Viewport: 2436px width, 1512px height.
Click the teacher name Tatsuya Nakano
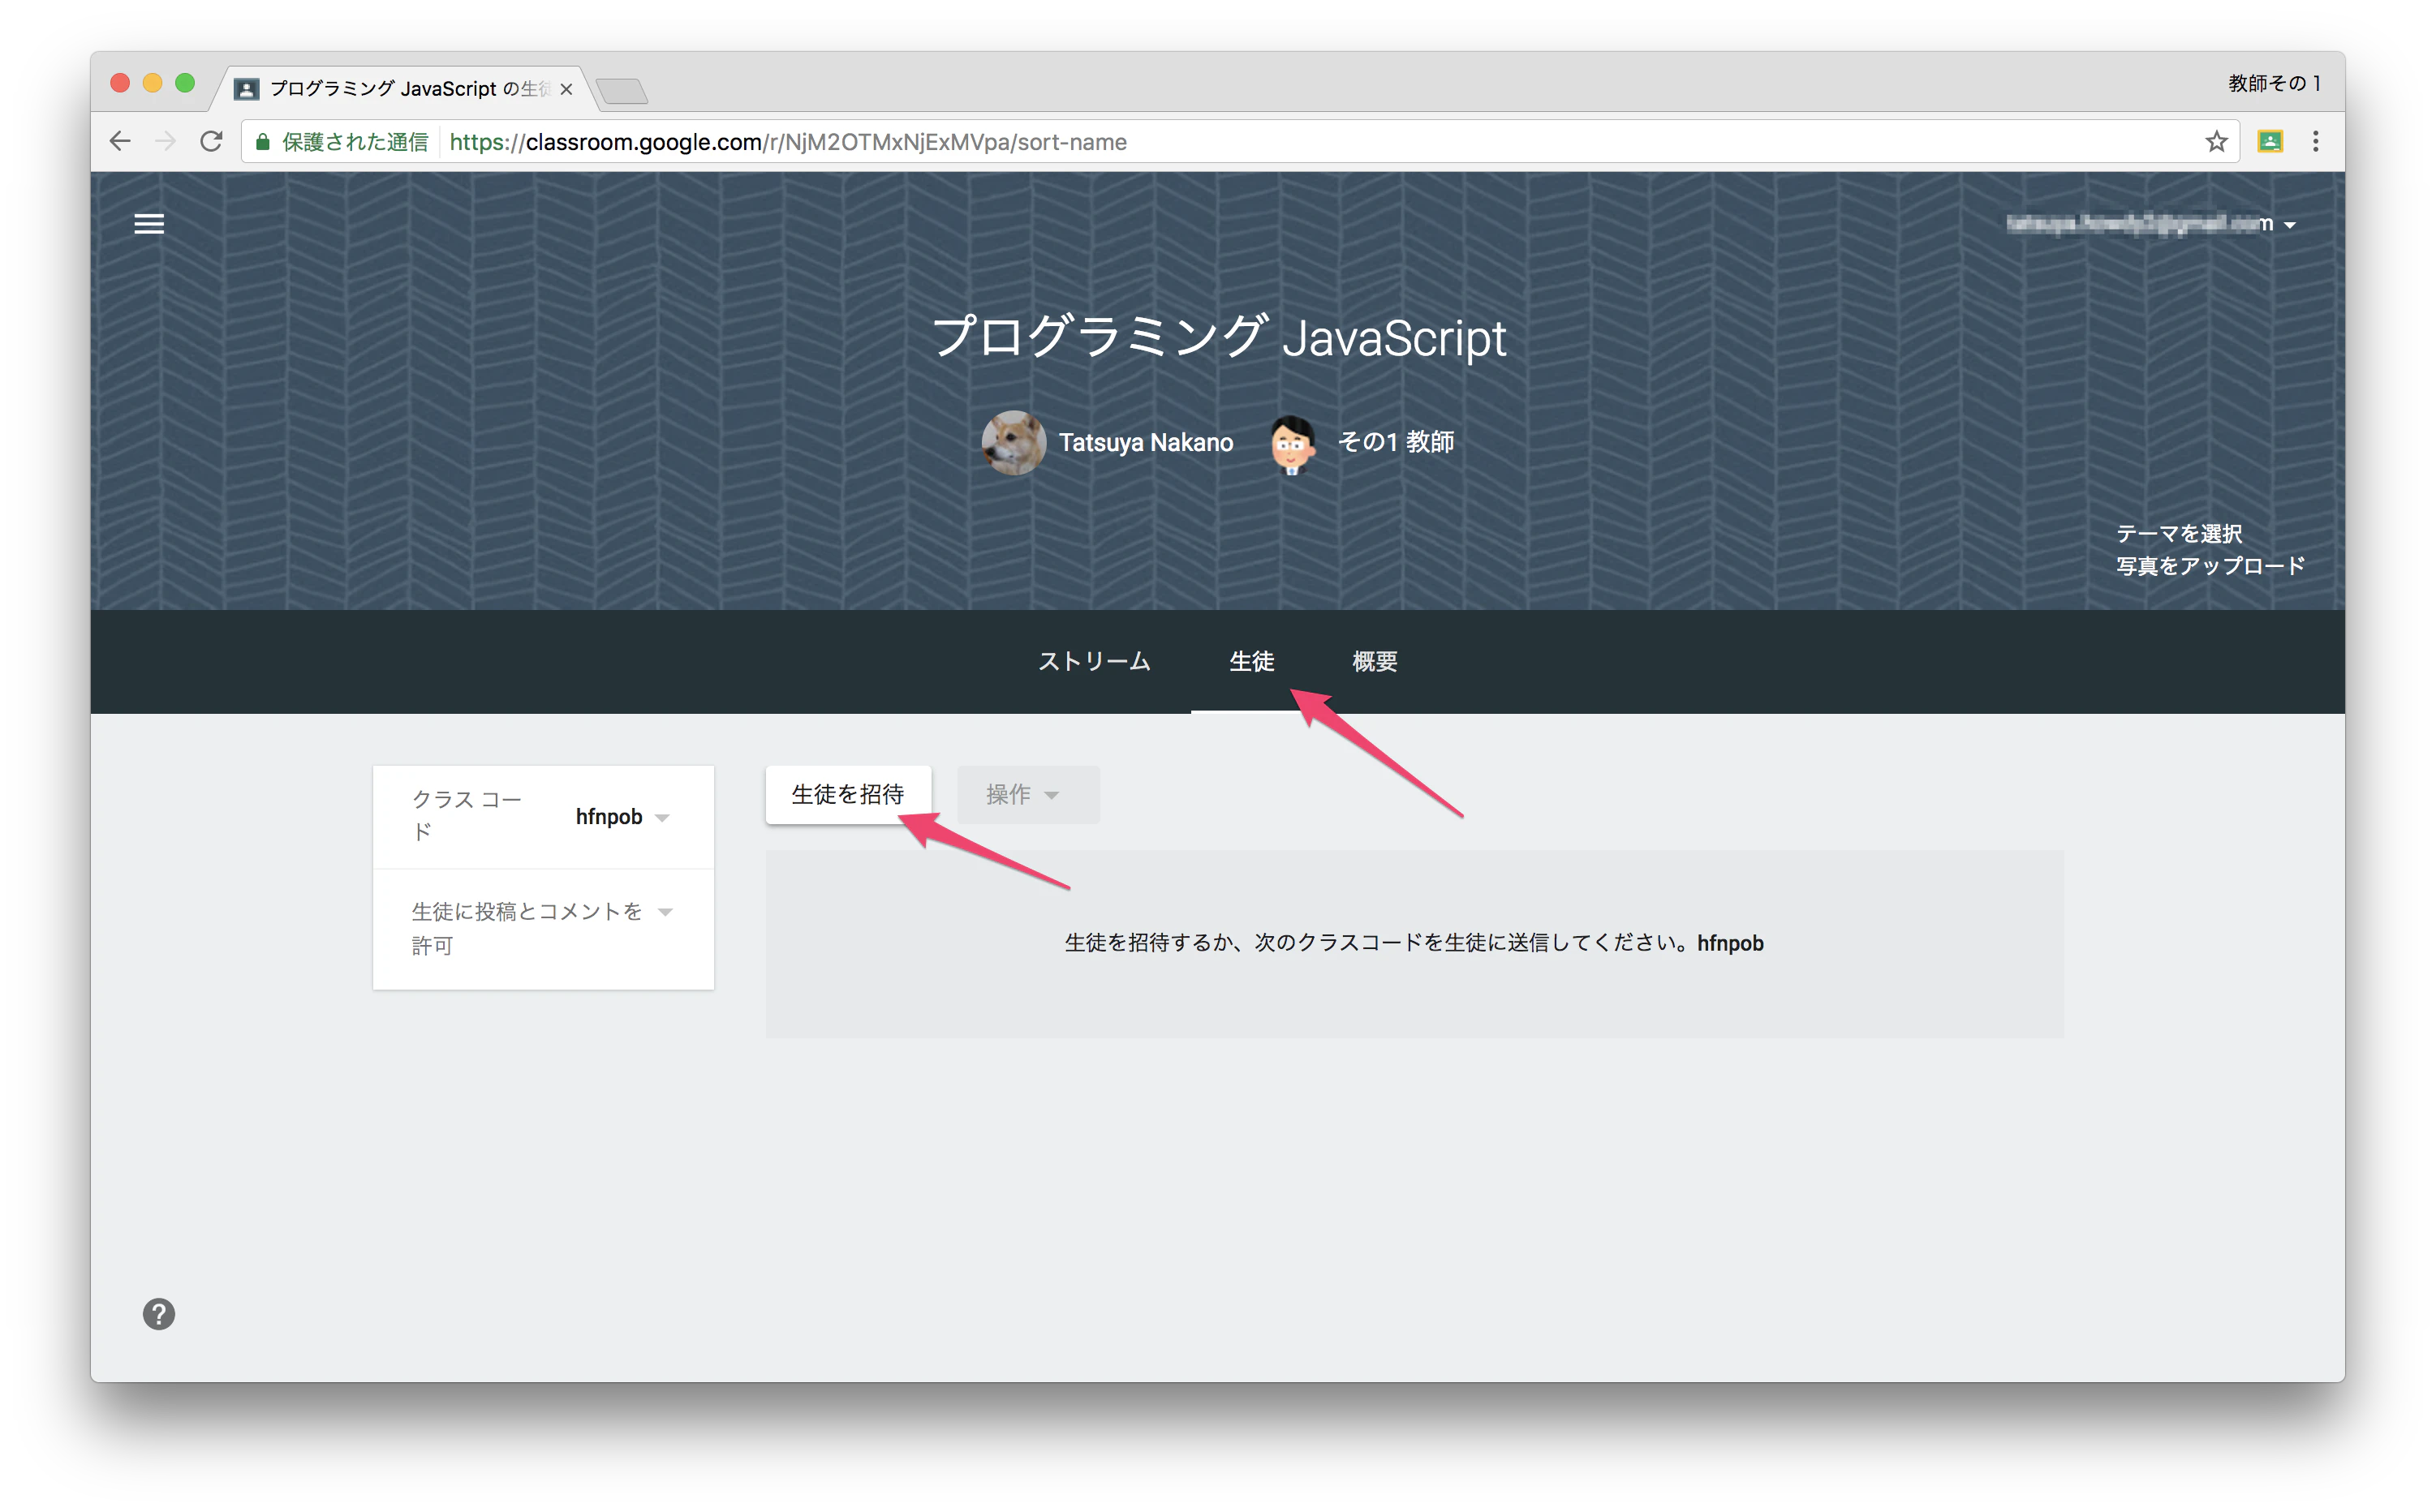(x=1146, y=442)
